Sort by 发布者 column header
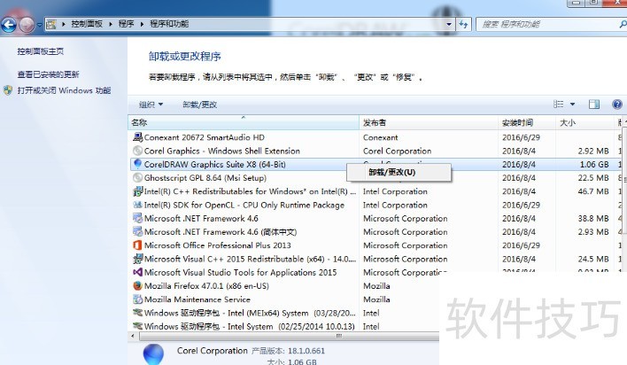This screenshot has width=627, height=365. 429,122
